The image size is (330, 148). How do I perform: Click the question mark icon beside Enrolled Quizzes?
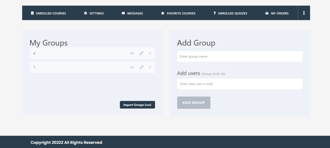[x=215, y=13]
